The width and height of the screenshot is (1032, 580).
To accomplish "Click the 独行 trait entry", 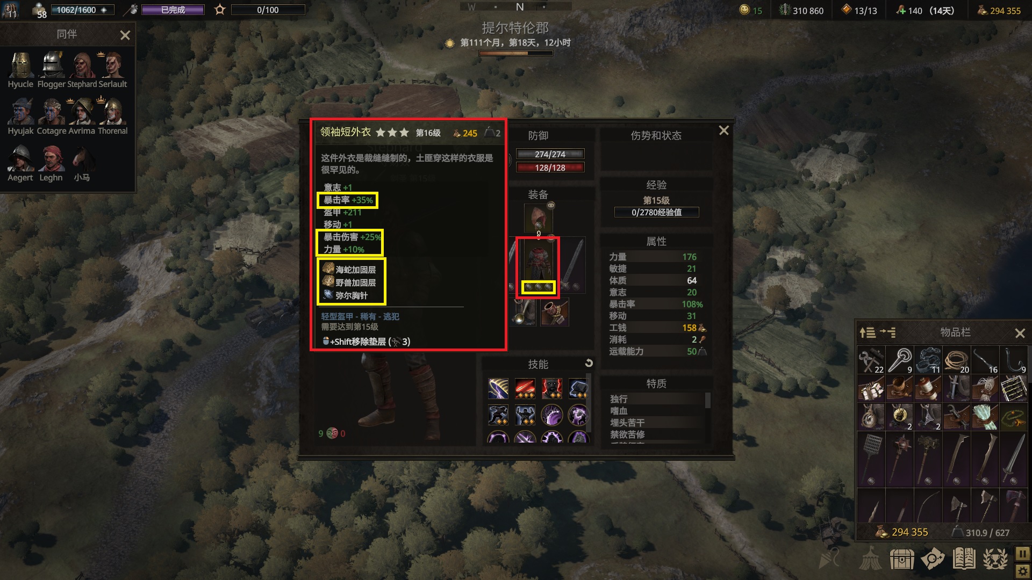I will tap(619, 399).
